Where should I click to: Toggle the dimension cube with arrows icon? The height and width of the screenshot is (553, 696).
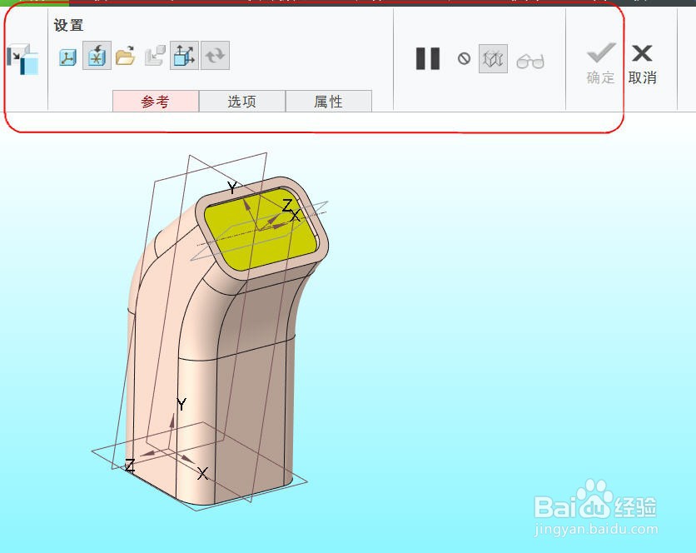point(184,56)
